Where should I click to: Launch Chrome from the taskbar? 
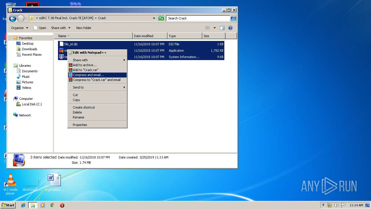52,205
